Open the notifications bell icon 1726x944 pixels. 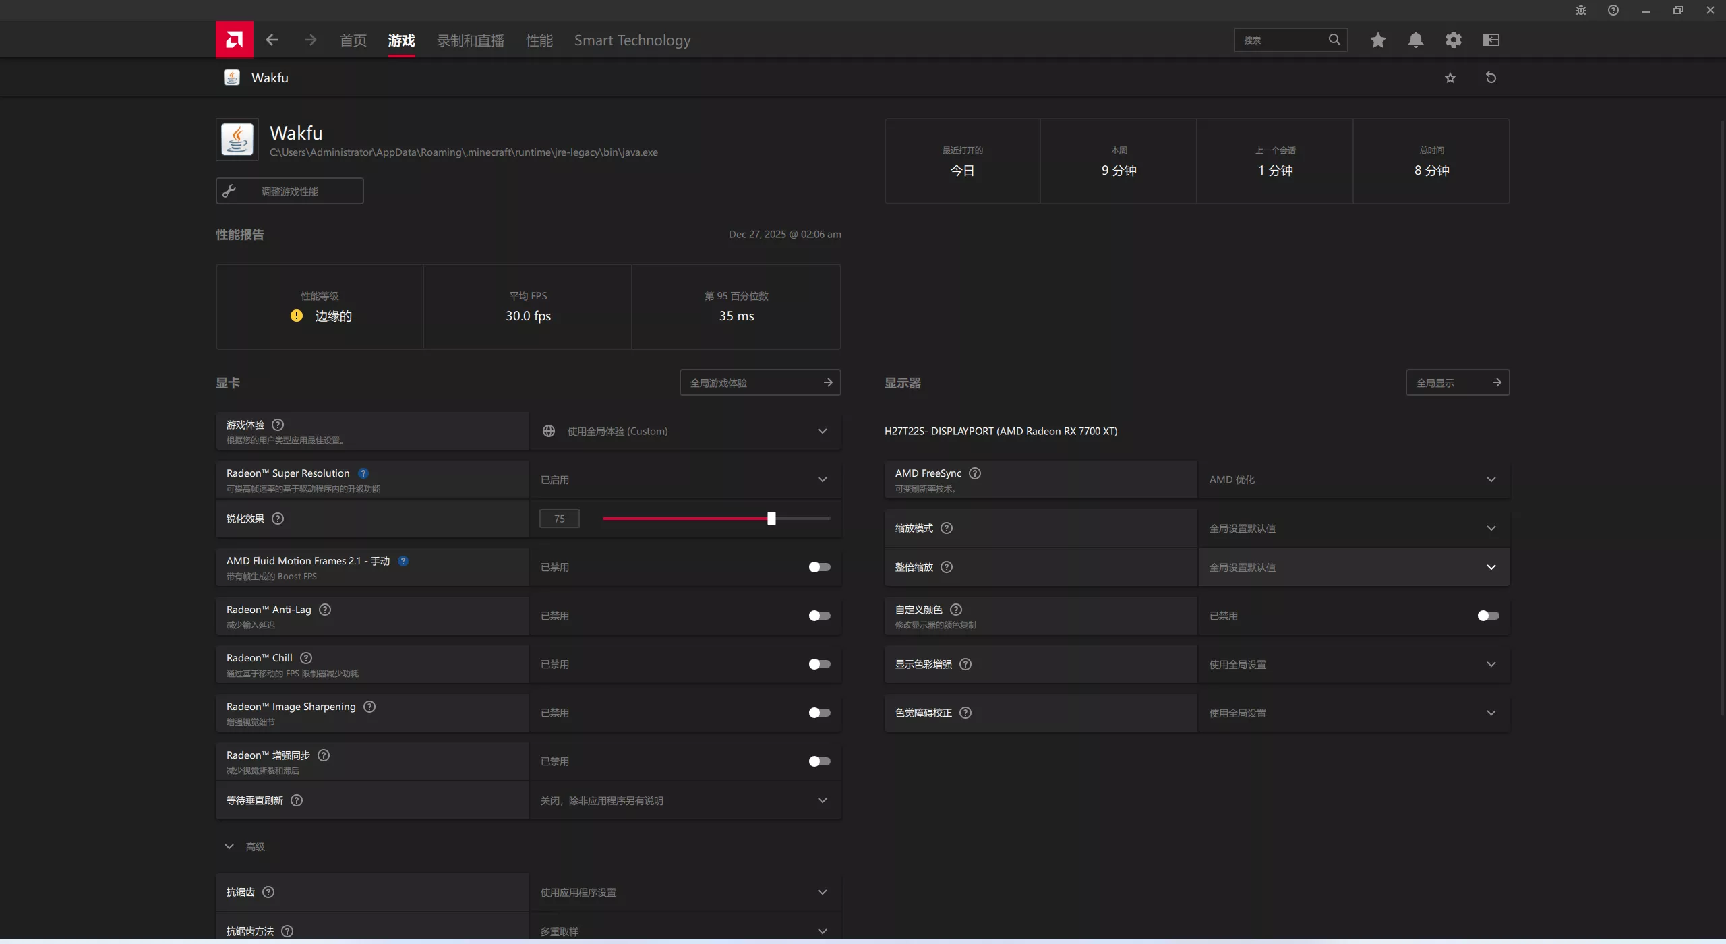1415,40
